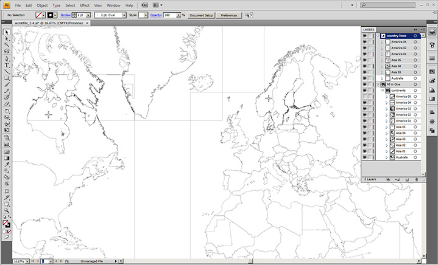Click the Document Setup button
438x265 pixels.
pos(200,15)
